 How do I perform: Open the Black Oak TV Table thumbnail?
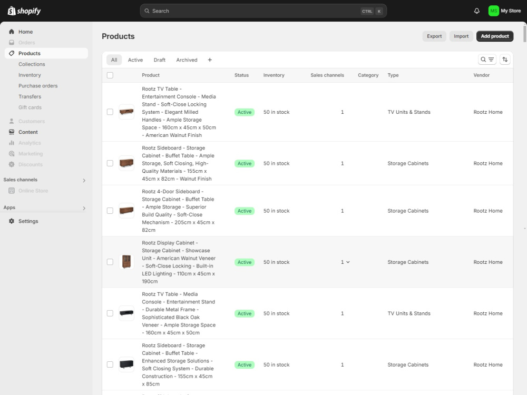click(x=126, y=313)
